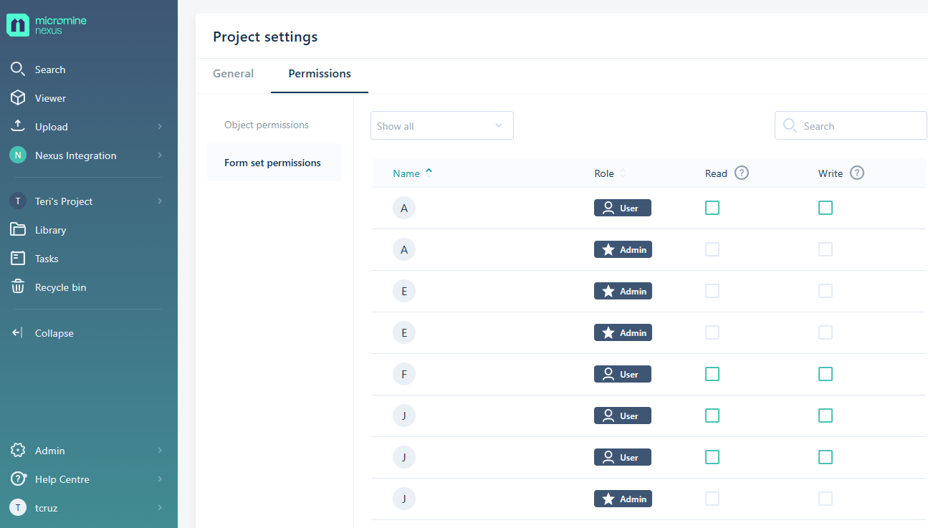Switch to the General tab
Image resolution: width=928 pixels, height=528 pixels.
coord(233,74)
